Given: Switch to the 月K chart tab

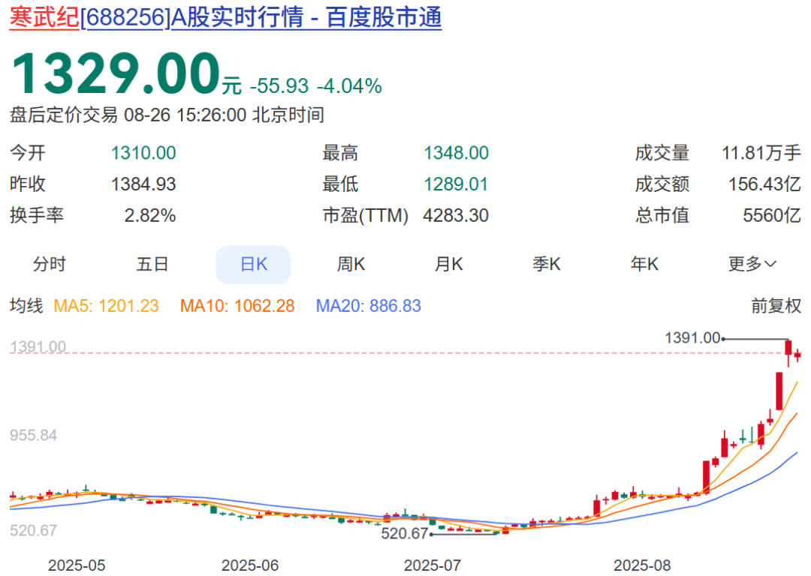Looking at the screenshot, I should coord(448,264).
